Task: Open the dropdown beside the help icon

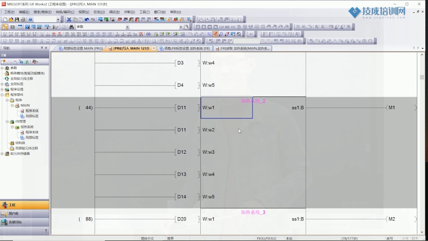Action: (x=58, y=19)
